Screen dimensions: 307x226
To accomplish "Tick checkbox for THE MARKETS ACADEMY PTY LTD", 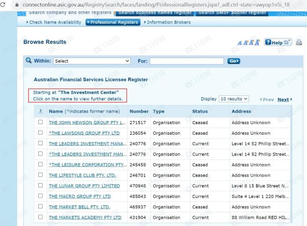I will [x=40, y=217].
